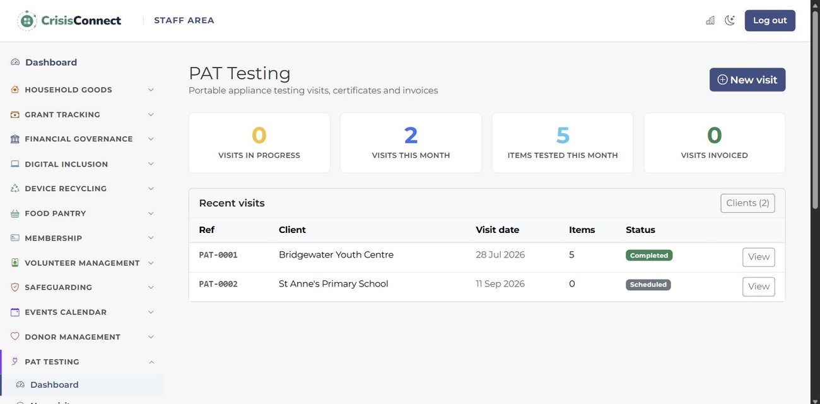820x404 pixels.
Task: Click the PAT-0001 reference cell
Action: pyautogui.click(x=218, y=255)
